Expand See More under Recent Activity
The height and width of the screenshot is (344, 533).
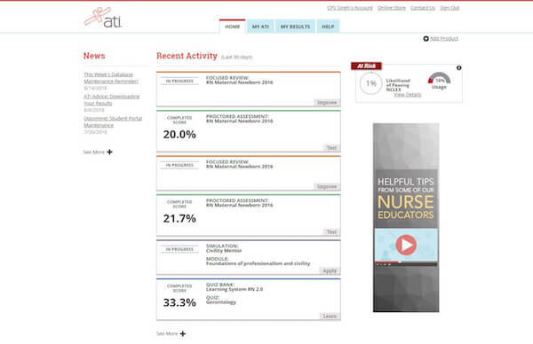pyautogui.click(x=171, y=334)
